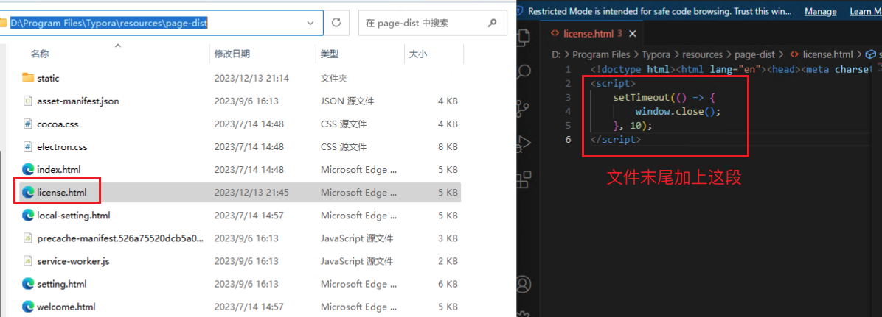Click the Manage link in Restricted Mode banner
Viewport: 882px width, 317px height.
pyautogui.click(x=820, y=11)
